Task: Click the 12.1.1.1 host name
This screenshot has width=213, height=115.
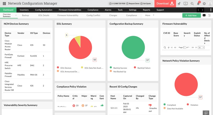Action: pyautogui.click(x=114, y=108)
